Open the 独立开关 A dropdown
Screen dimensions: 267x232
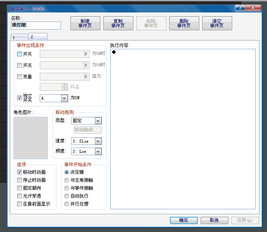pos(54,98)
